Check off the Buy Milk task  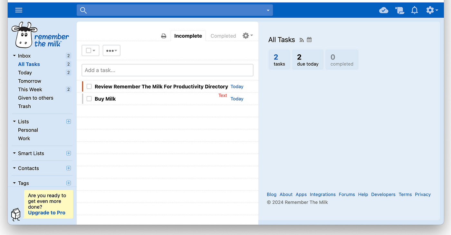coord(89,99)
